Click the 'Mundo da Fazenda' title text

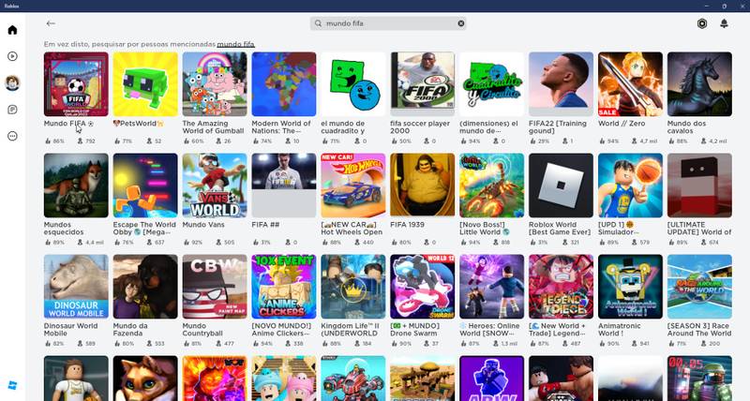tap(130, 329)
